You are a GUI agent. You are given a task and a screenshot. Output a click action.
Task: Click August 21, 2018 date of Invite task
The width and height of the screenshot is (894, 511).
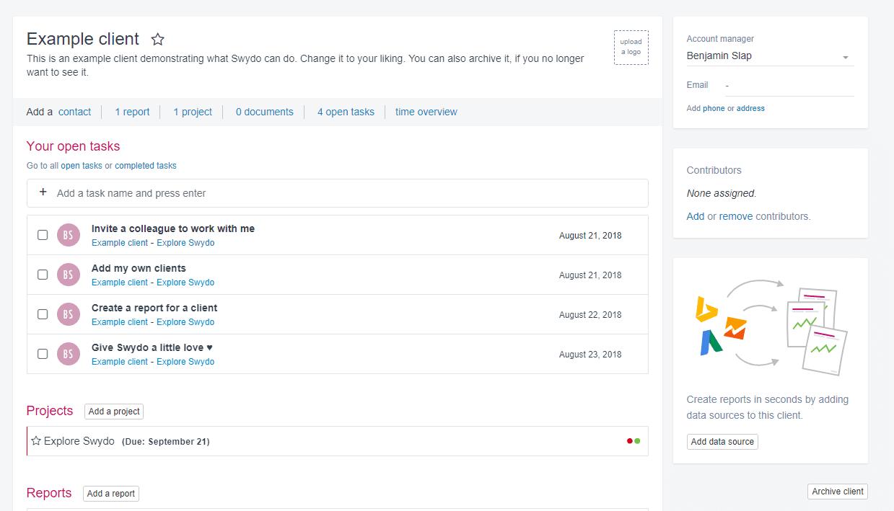tap(590, 236)
